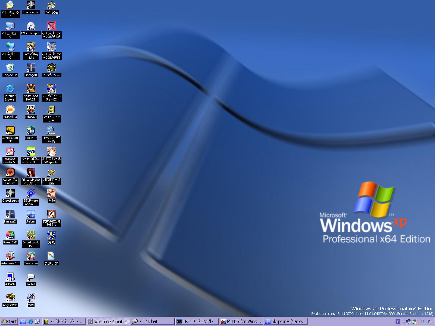The width and height of the screenshot is (435, 326).
Task: Click the Internet Explorer quick launch icon
Action: [x=30, y=322]
